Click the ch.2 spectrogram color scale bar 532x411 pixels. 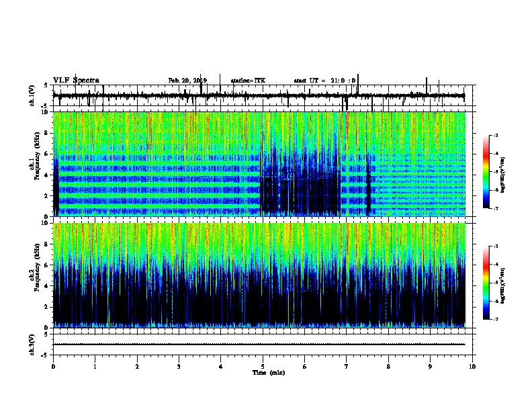(486, 283)
